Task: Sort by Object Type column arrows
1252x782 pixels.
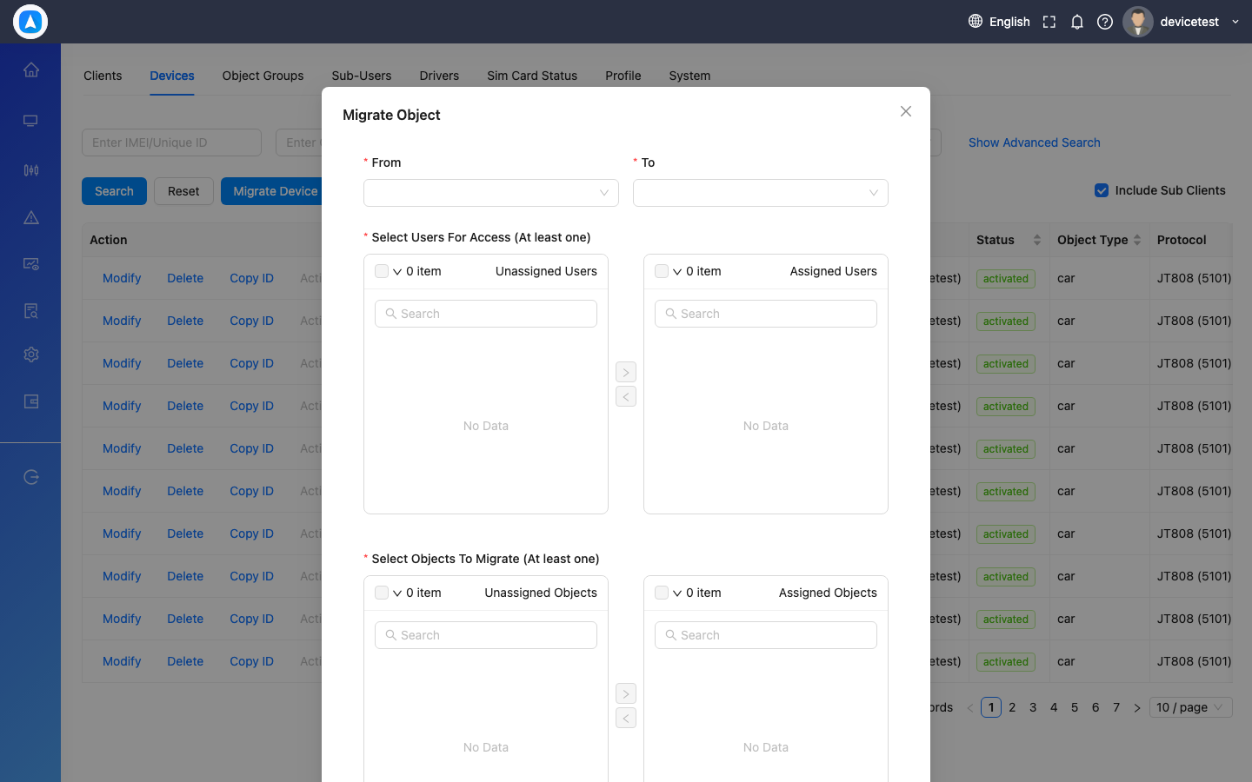Action: pyautogui.click(x=1137, y=240)
